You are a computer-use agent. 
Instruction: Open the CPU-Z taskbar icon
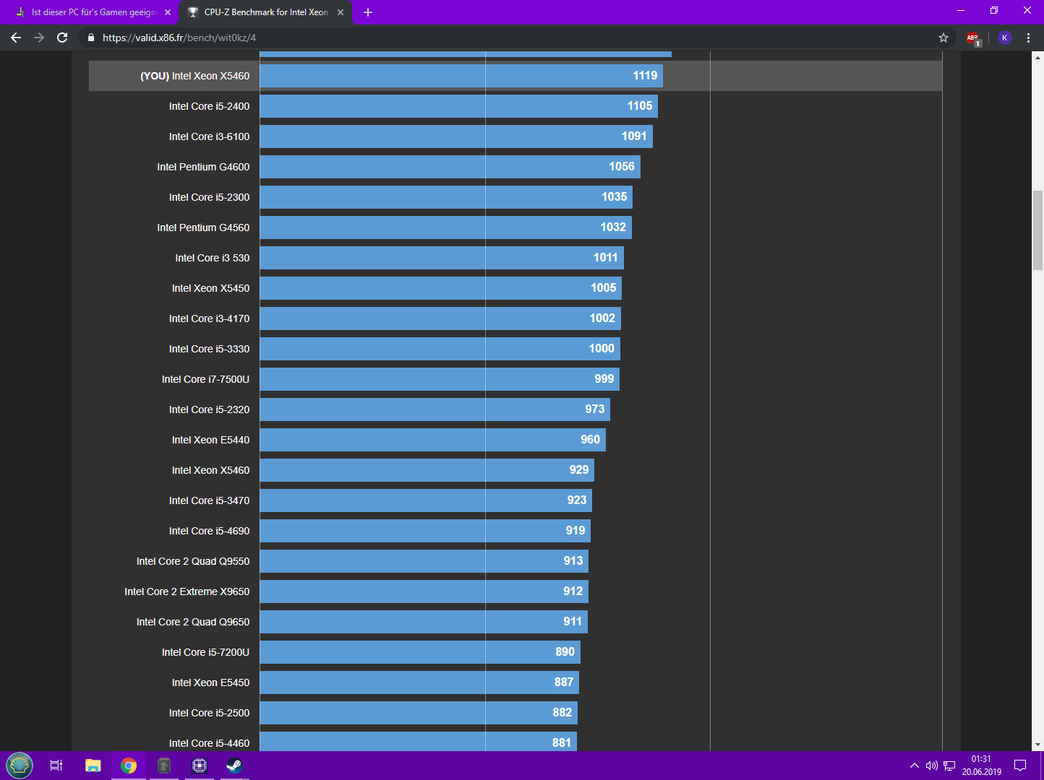coord(164,766)
